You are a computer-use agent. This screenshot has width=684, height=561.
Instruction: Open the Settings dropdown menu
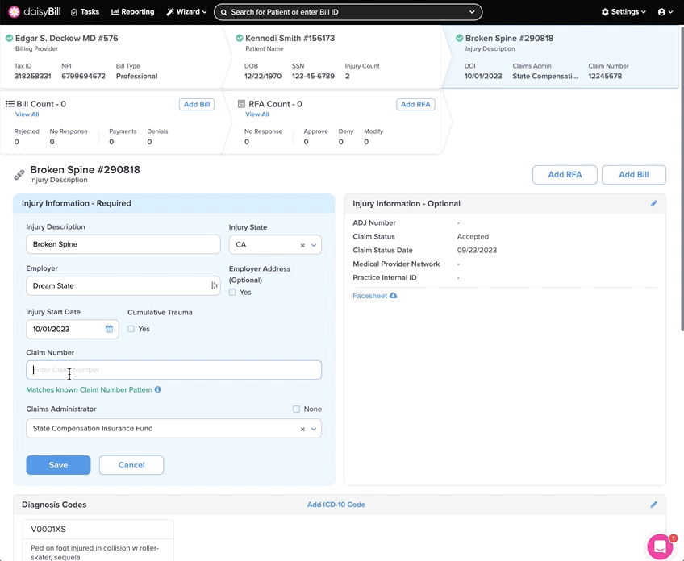[624, 12]
